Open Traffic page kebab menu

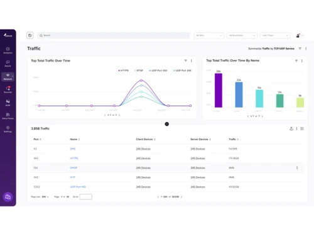click(306, 48)
